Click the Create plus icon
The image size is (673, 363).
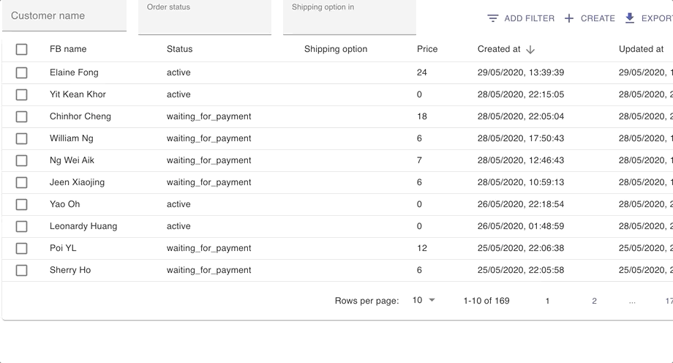569,18
